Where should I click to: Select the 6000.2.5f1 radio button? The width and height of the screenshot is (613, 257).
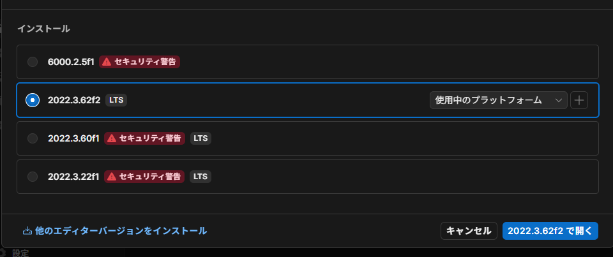(x=33, y=62)
